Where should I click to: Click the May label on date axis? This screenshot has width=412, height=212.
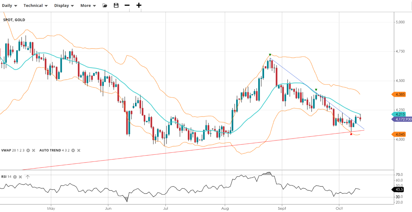coord(51,209)
